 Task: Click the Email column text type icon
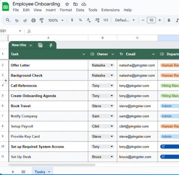[121, 54]
